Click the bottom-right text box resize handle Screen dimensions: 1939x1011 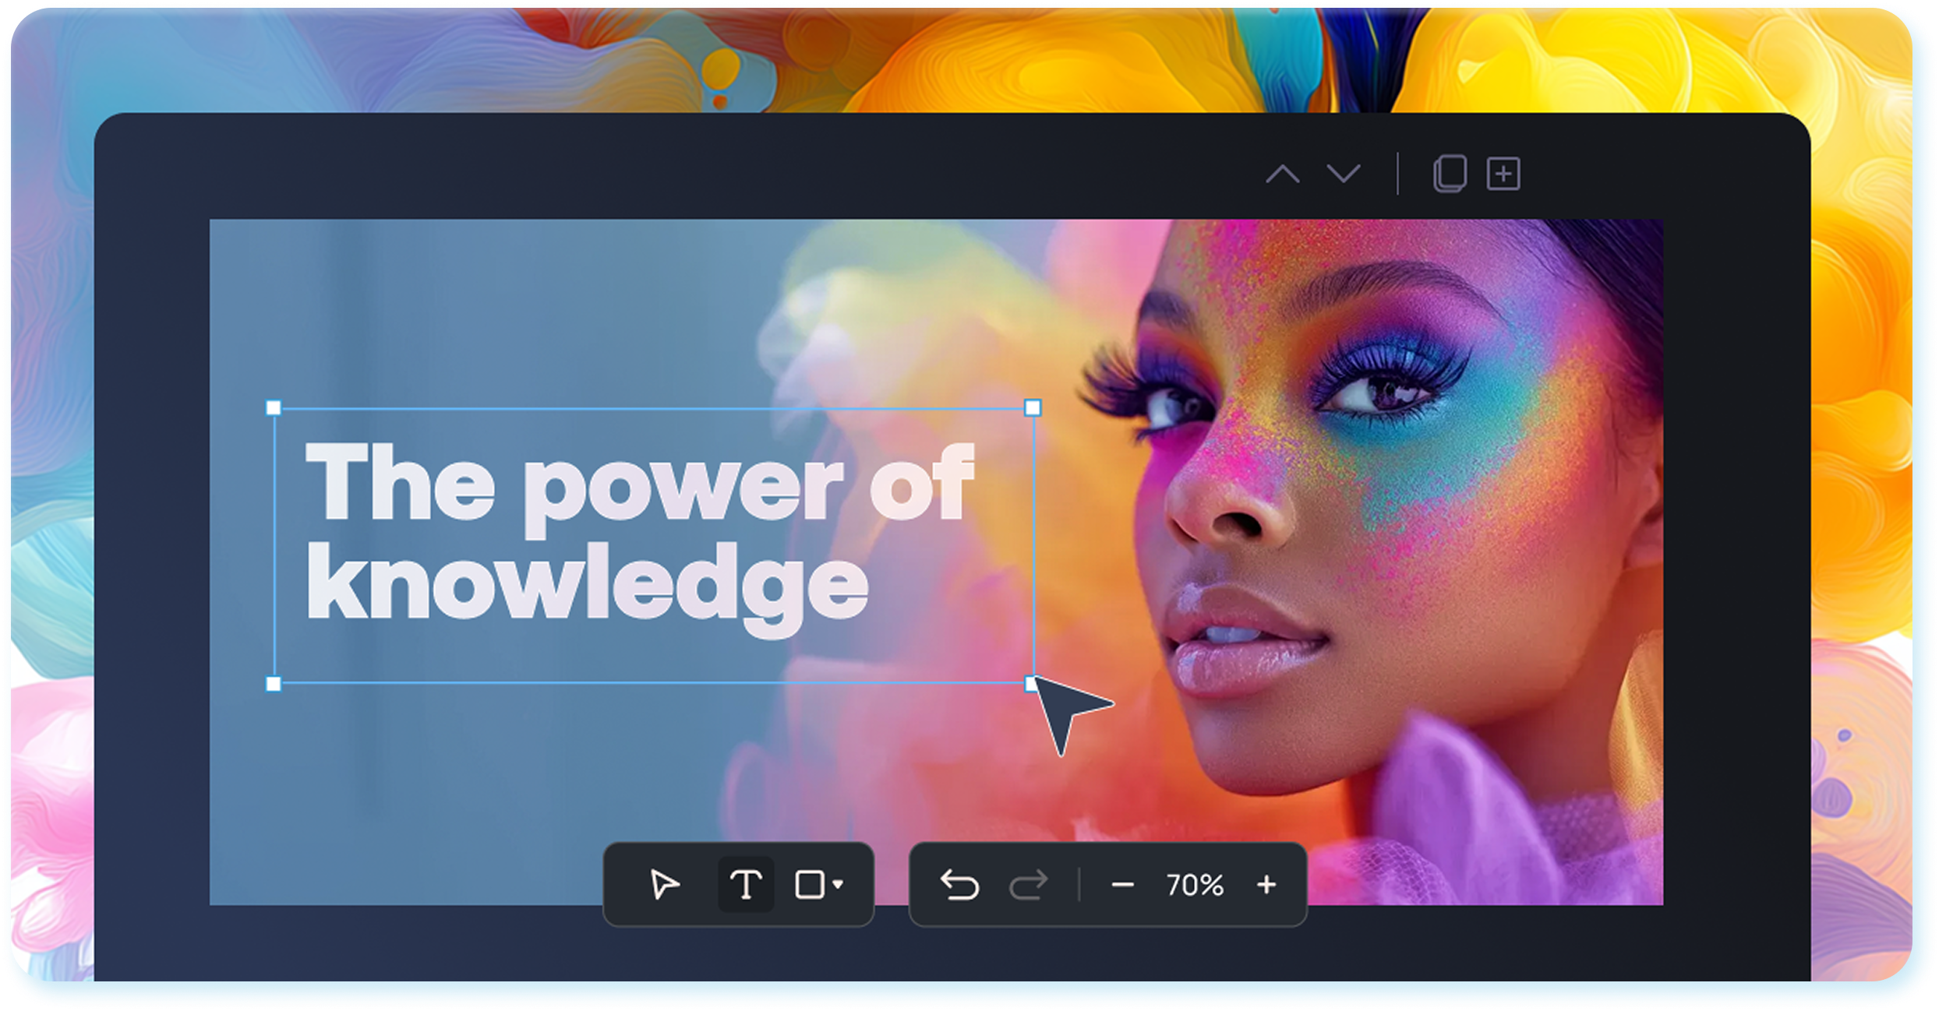(1031, 684)
